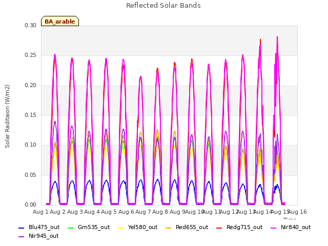Click the orange Red655_out legend swatch
The width and height of the screenshot is (328, 246).
pyautogui.click(x=169, y=228)
